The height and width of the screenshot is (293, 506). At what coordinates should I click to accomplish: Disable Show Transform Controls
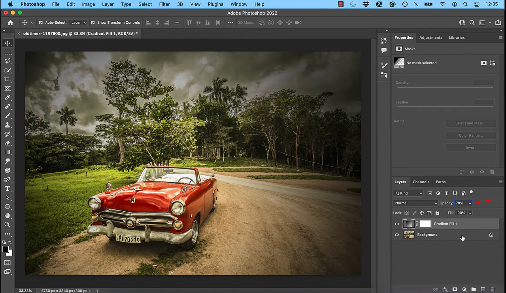[92, 23]
